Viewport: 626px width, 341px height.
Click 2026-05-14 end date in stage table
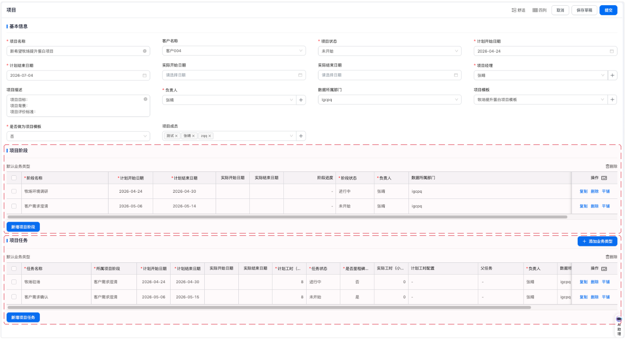pos(184,206)
